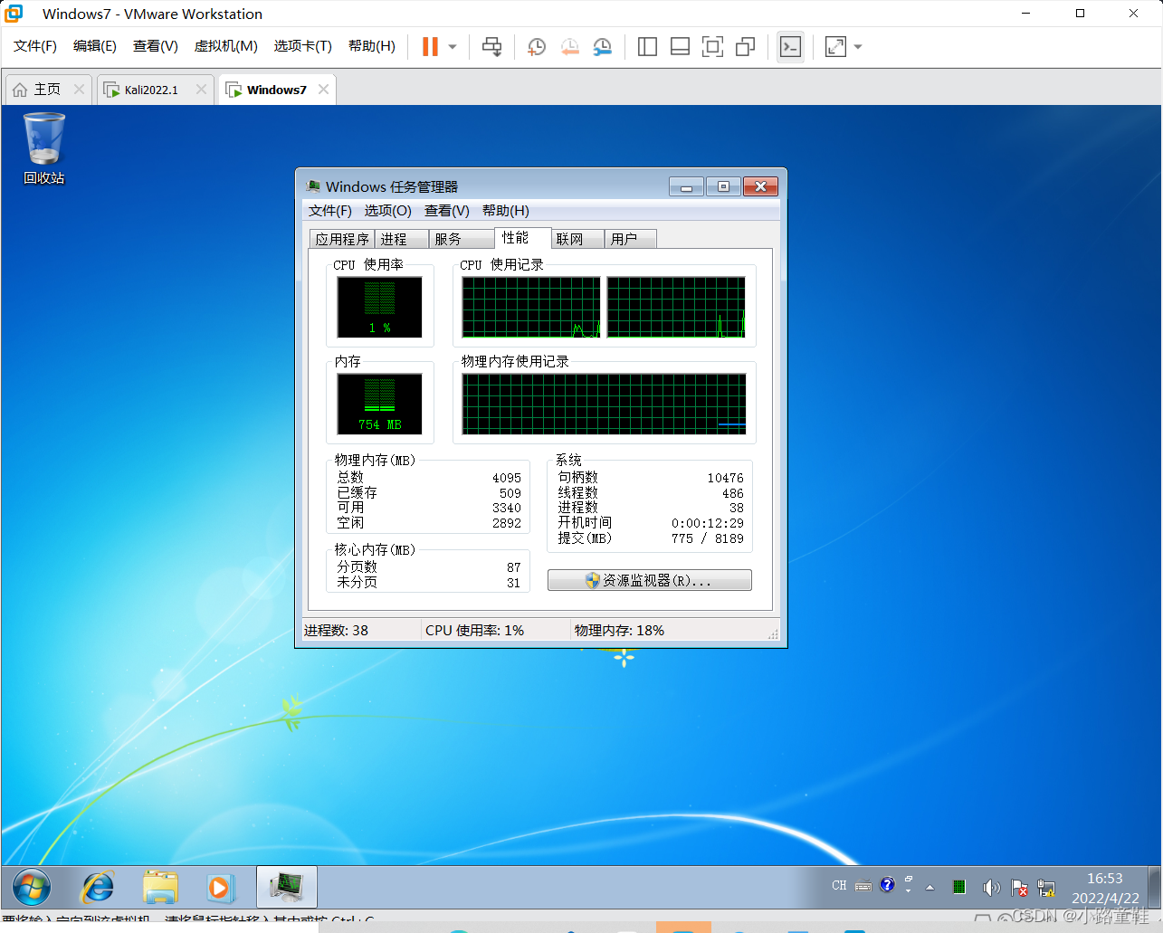1163x933 pixels.
Task: Switch to the 服务 tab
Action: (x=461, y=239)
